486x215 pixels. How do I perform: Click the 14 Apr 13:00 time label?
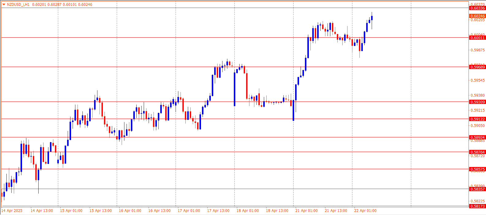42,211
